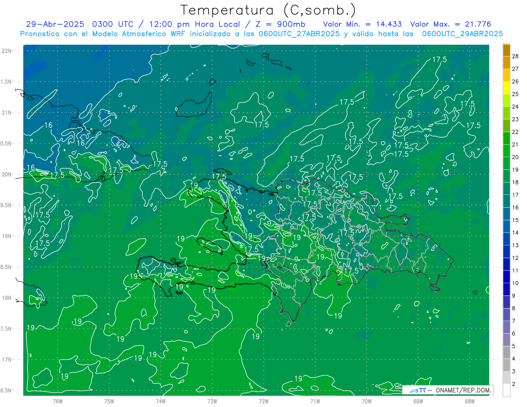Click the 'Valor Min. = 14.433' text
Image resolution: width=527 pixels, height=407 pixels.
tap(364, 24)
